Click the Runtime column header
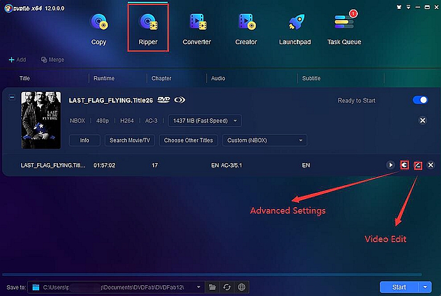Image resolution: width=441 pixels, height=296 pixels. [x=104, y=79]
